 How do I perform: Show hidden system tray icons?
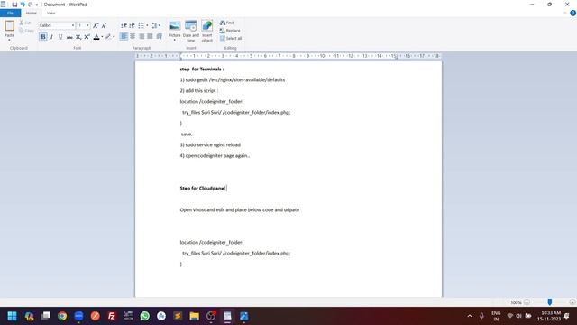click(x=470, y=316)
